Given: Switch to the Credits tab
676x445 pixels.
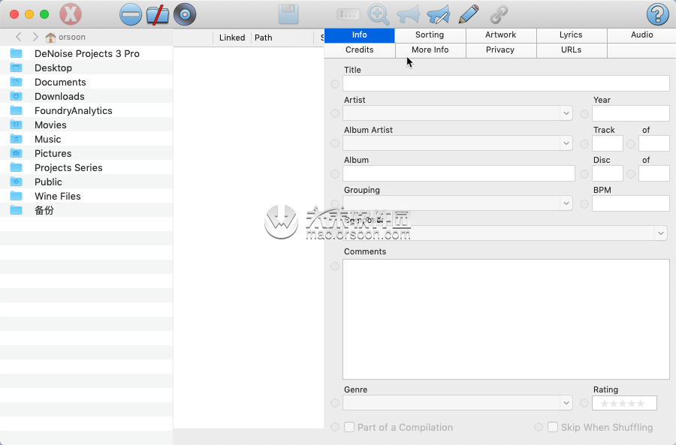Looking at the screenshot, I should click(x=360, y=50).
